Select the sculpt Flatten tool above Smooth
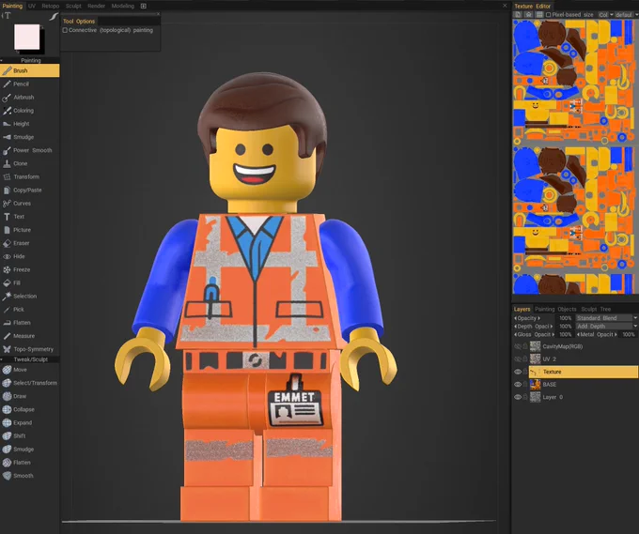Viewport: 639px width, 534px height. (x=29, y=463)
